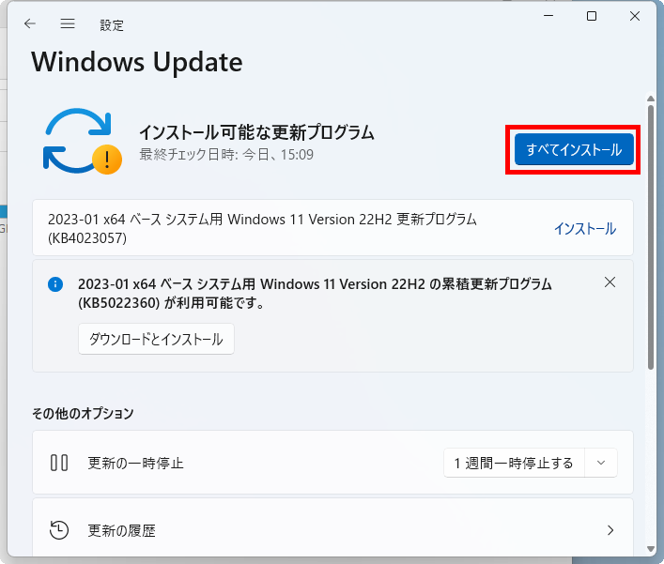Open the hamburger navigation menu
This screenshot has width=664, height=564.
click(x=68, y=23)
